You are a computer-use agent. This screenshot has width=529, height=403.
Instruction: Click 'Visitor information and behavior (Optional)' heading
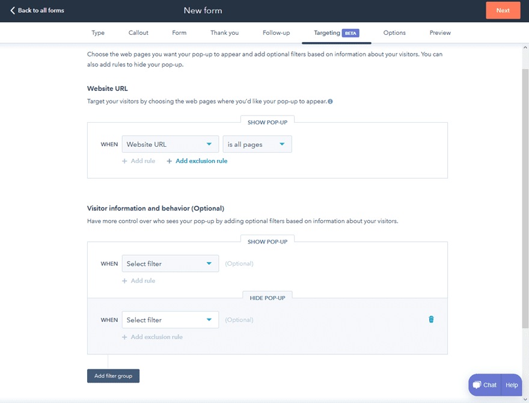[156, 208]
